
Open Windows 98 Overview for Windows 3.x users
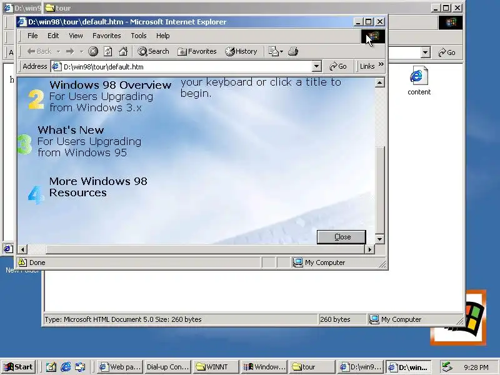(x=111, y=96)
